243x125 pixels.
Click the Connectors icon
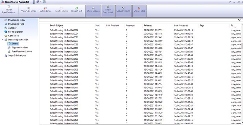tap(6, 36)
